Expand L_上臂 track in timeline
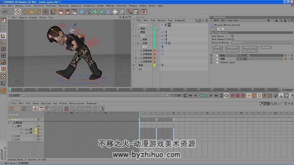This screenshot has height=165, width=294. click(21, 133)
